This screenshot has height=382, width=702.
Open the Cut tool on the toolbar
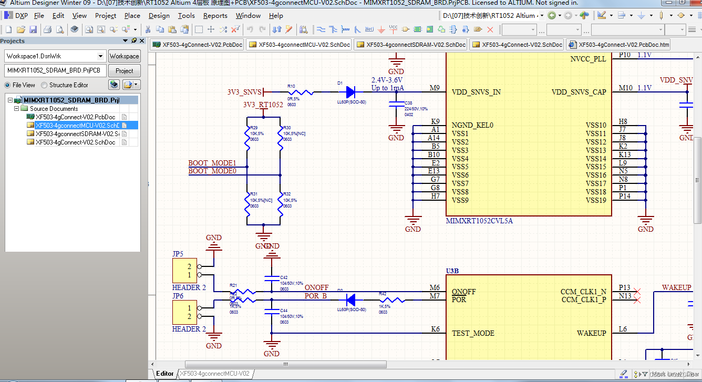pyautogui.click(x=148, y=29)
